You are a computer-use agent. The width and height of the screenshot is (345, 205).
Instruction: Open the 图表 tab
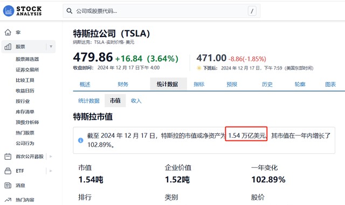point(330,84)
